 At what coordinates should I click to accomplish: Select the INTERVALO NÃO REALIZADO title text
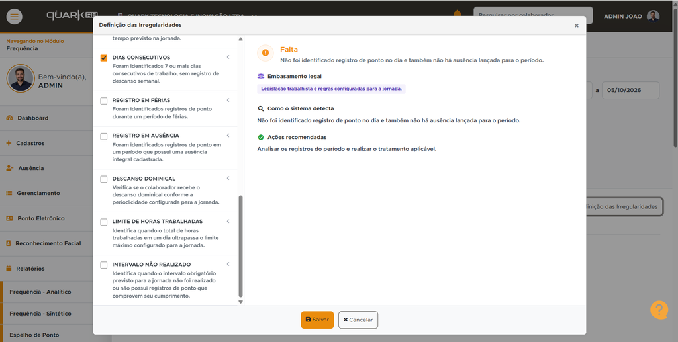[152, 265]
